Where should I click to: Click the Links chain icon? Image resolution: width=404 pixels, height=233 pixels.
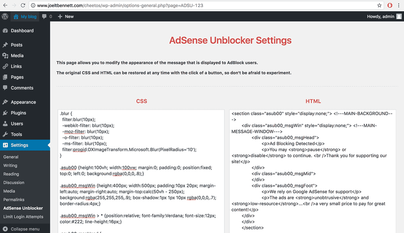5,67
